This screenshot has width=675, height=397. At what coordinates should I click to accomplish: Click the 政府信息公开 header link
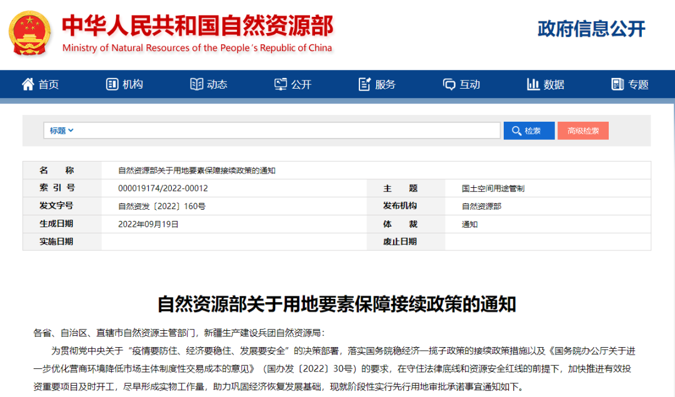tap(591, 29)
